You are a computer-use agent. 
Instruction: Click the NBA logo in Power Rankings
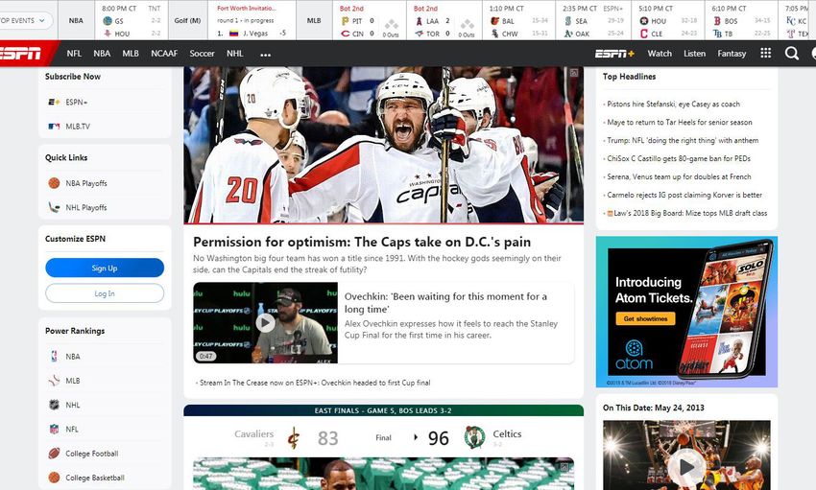point(54,356)
